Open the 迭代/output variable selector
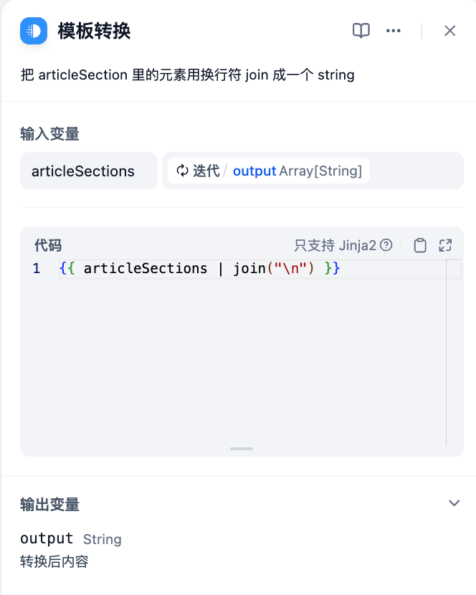 pos(313,171)
